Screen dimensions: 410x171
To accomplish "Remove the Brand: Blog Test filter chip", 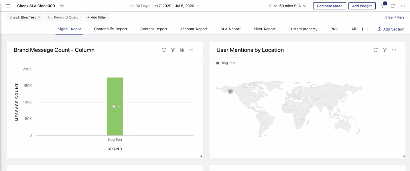I will [39, 17].
